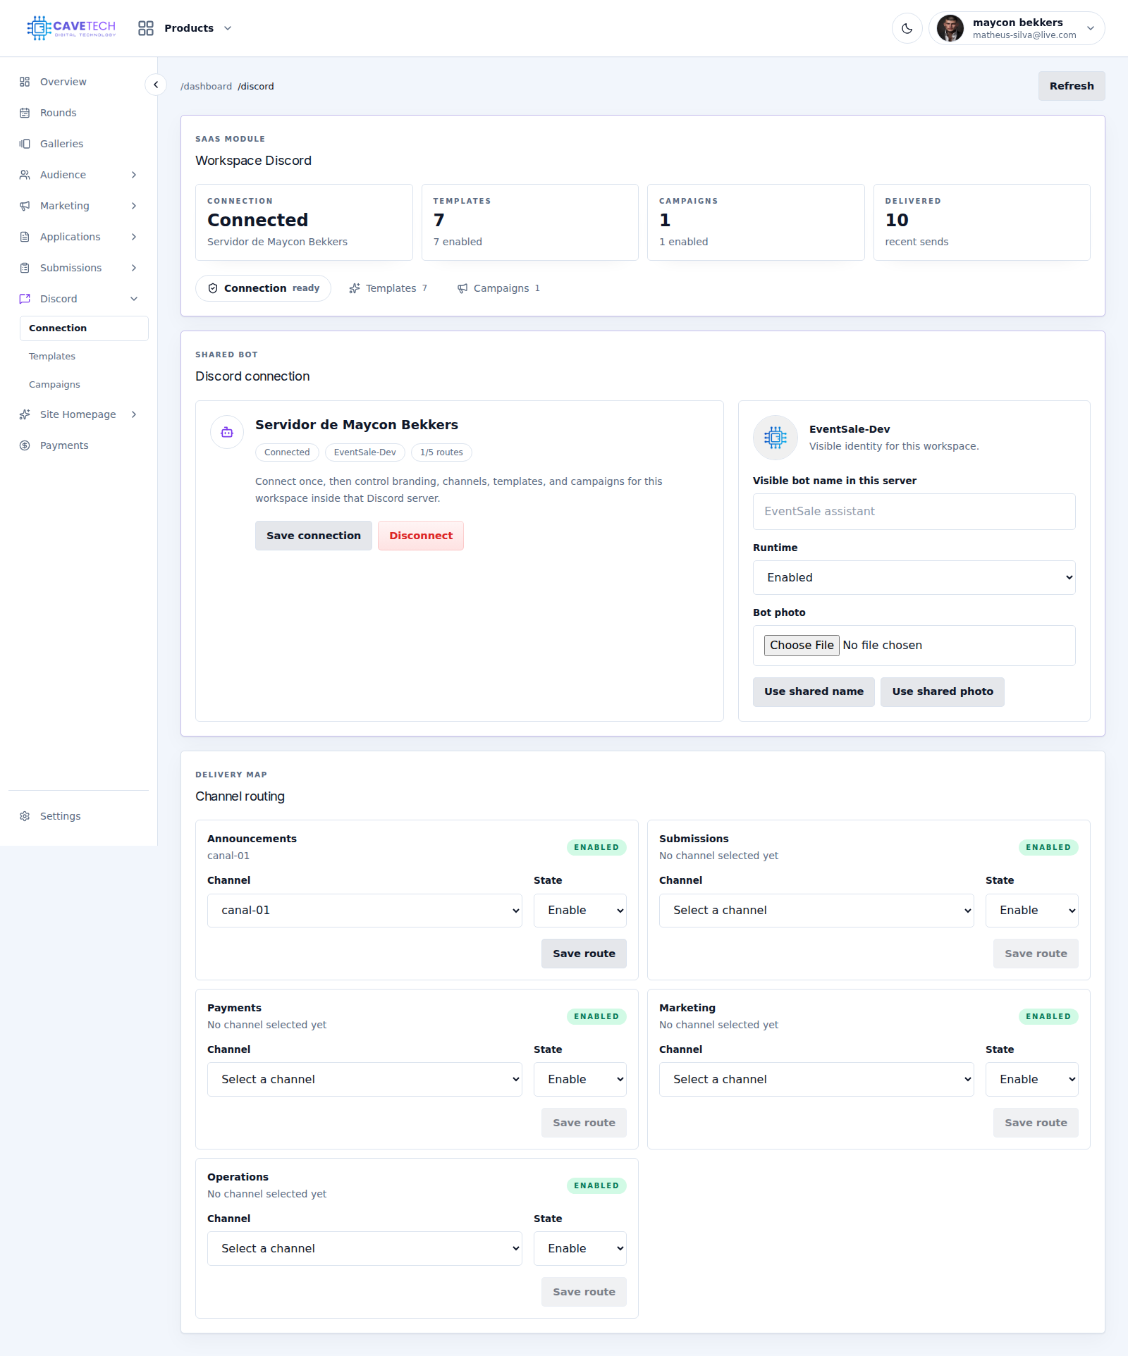Image resolution: width=1128 pixels, height=1356 pixels.
Task: Open Submissions State dropdown
Action: tap(1032, 911)
